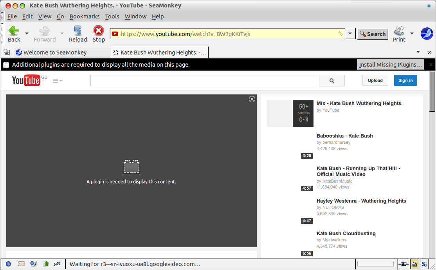Viewport: 436px width, 270px height.
Task: Open the Forward history dropdown arrow
Action: coord(62,34)
